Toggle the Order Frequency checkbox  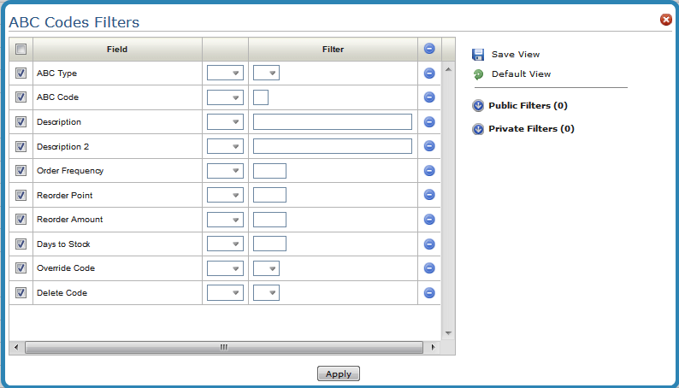[21, 171]
